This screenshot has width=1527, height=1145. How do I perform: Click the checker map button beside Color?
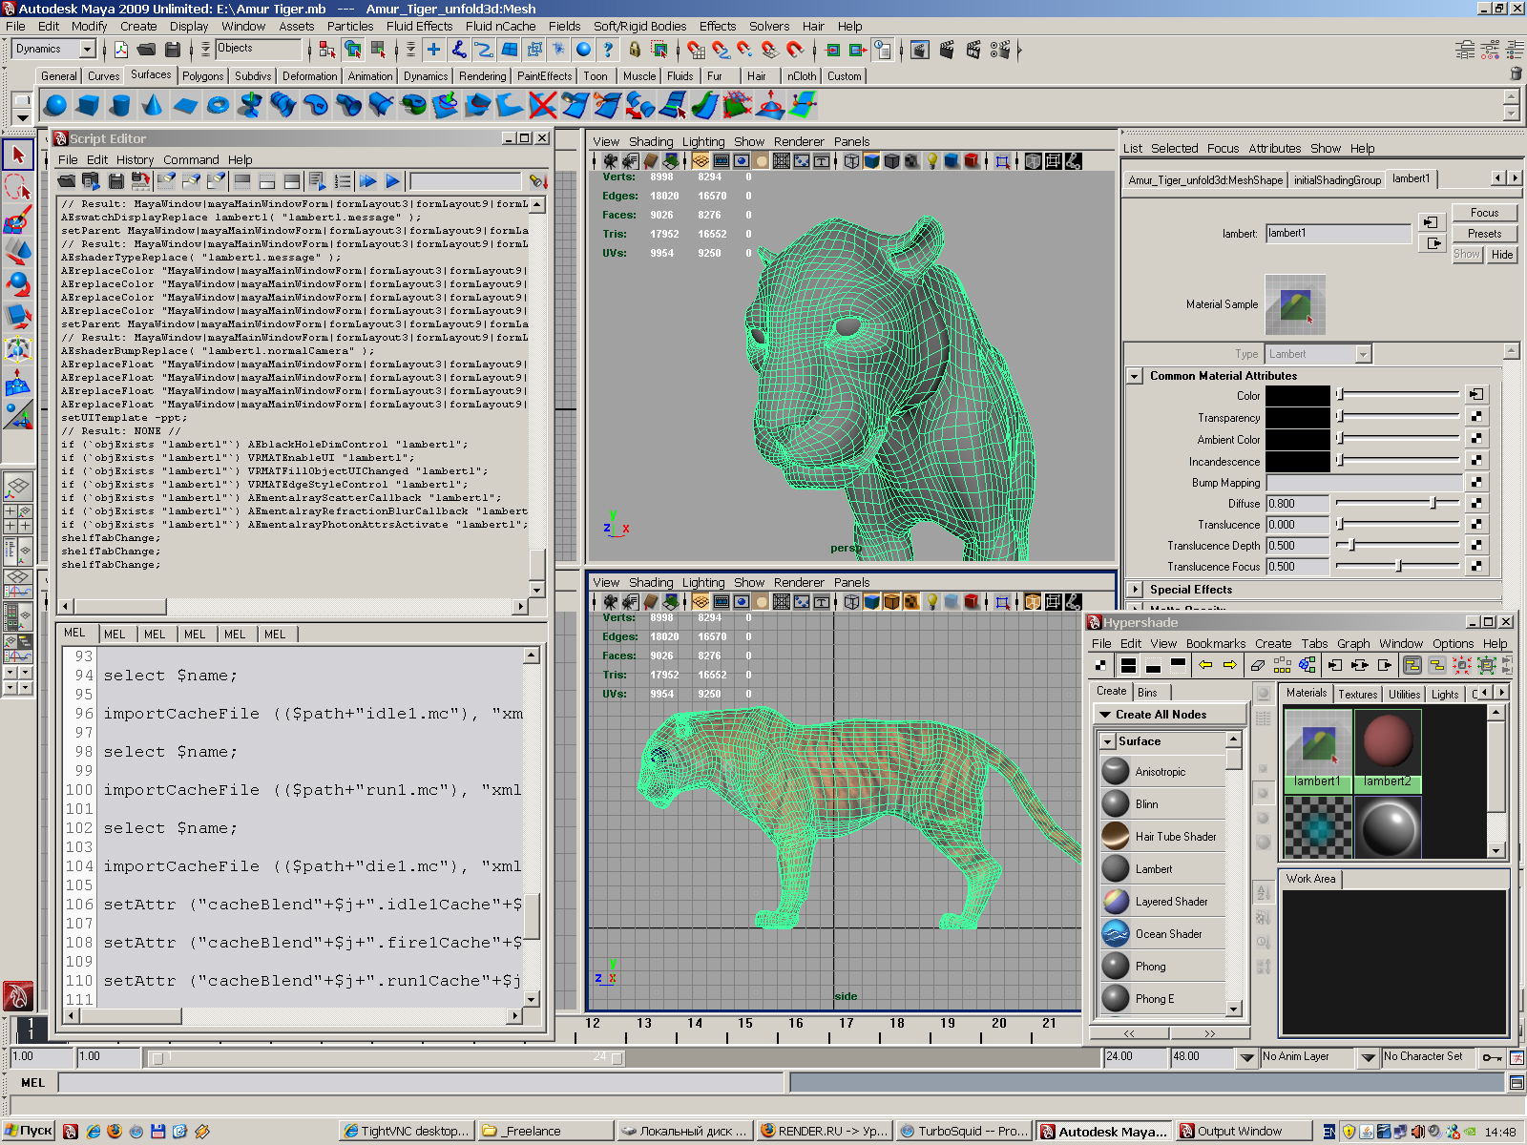point(1476,394)
